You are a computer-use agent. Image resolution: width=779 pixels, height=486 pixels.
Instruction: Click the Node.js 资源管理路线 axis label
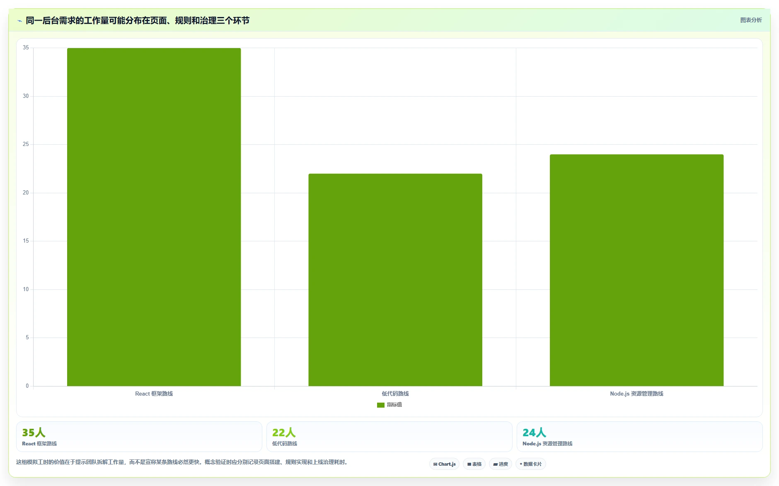[636, 394]
